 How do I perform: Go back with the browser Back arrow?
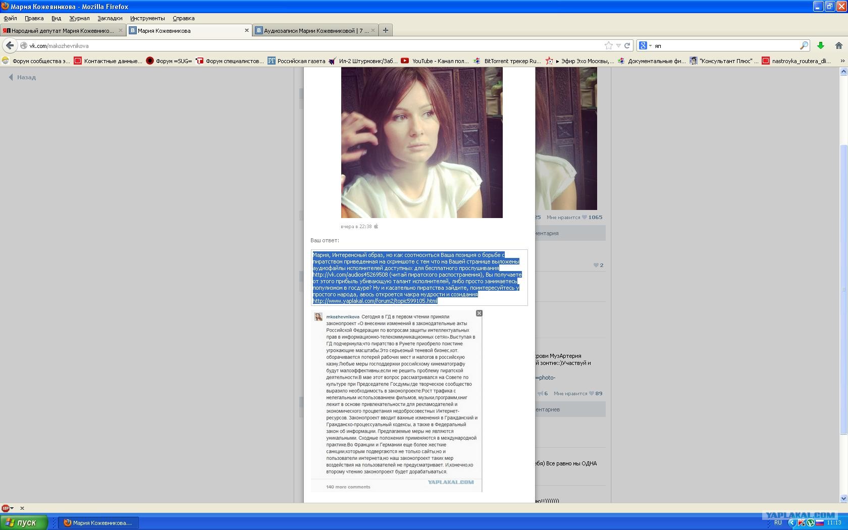10,45
